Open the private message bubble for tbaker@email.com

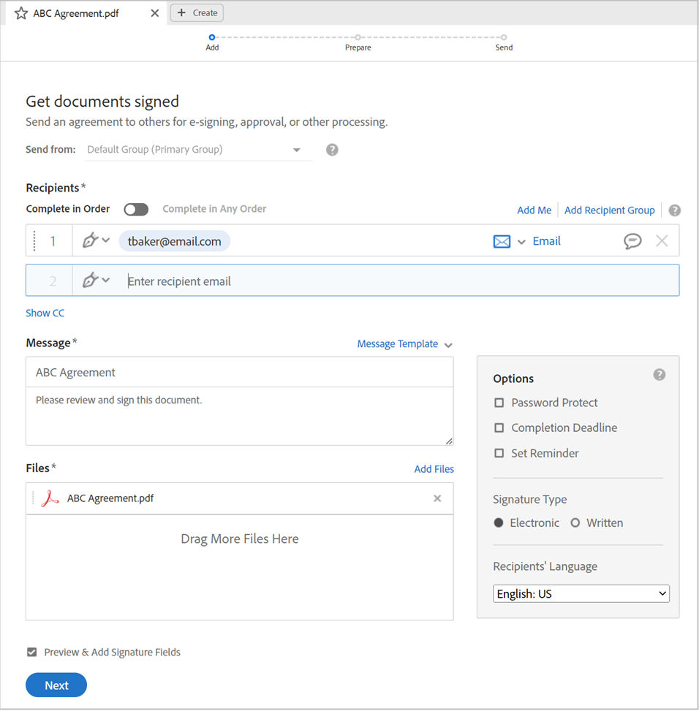coord(633,240)
